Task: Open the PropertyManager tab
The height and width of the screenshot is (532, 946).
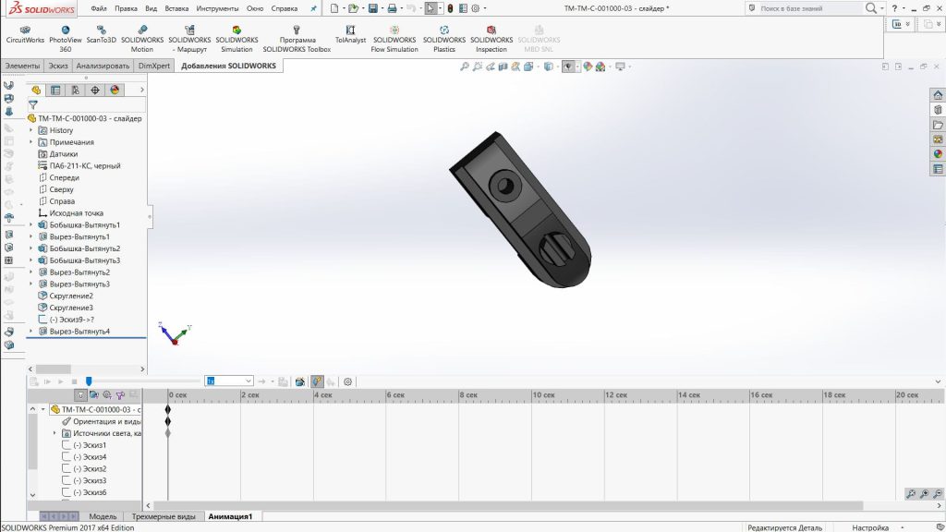Action: pos(55,90)
